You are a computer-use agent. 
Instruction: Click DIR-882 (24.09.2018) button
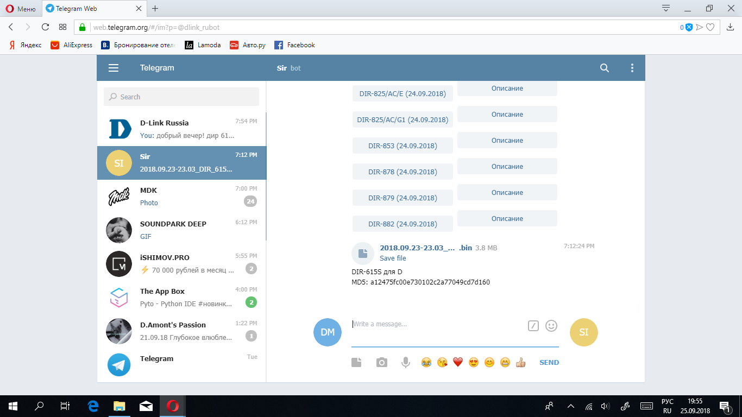pyautogui.click(x=403, y=224)
